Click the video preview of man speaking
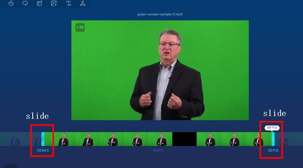 pyautogui.click(x=160, y=70)
